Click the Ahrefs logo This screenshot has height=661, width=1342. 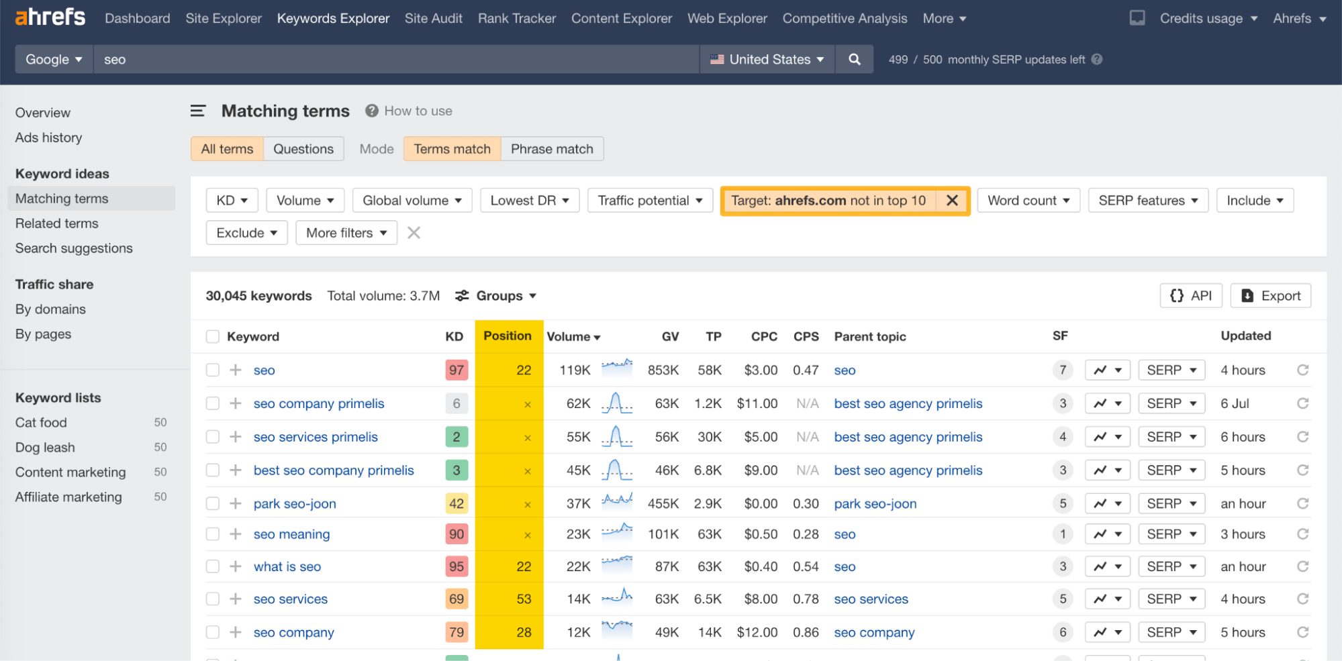pyautogui.click(x=50, y=17)
